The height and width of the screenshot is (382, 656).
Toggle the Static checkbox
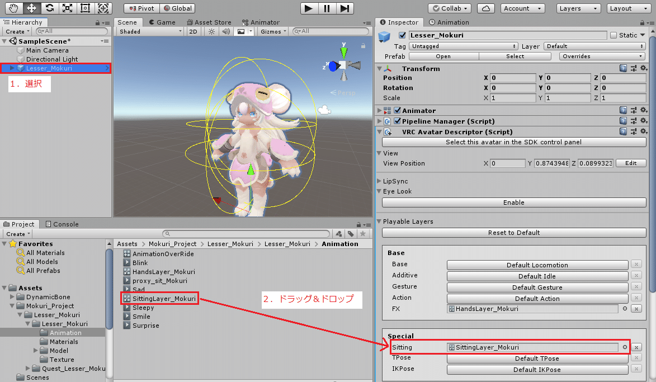coord(613,35)
